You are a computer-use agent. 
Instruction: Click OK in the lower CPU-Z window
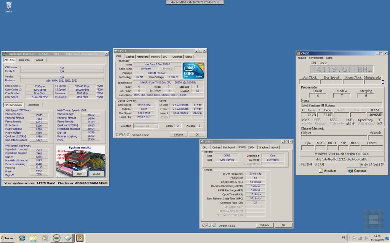point(283,225)
